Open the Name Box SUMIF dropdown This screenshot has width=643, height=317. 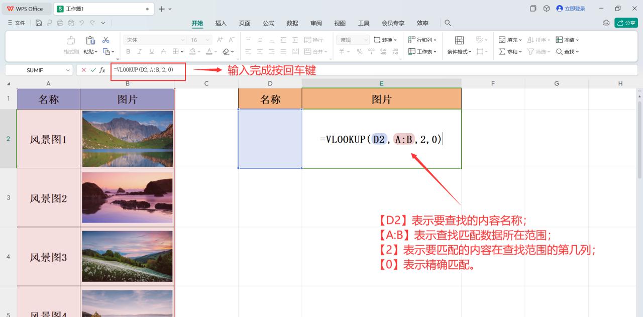[x=68, y=70]
